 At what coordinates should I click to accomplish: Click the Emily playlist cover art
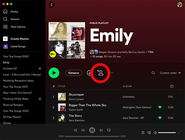coord(67,40)
